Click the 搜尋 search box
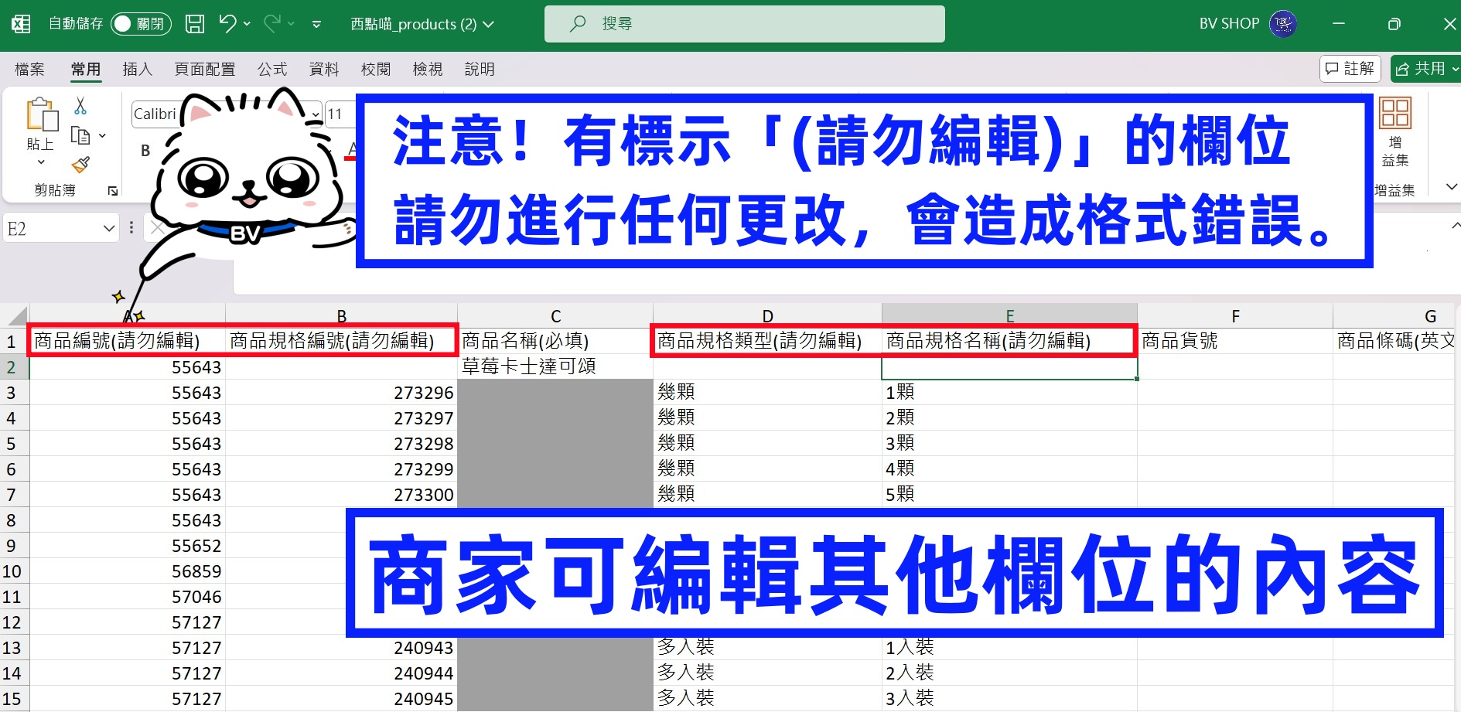The width and height of the screenshot is (1461, 712). (x=745, y=24)
